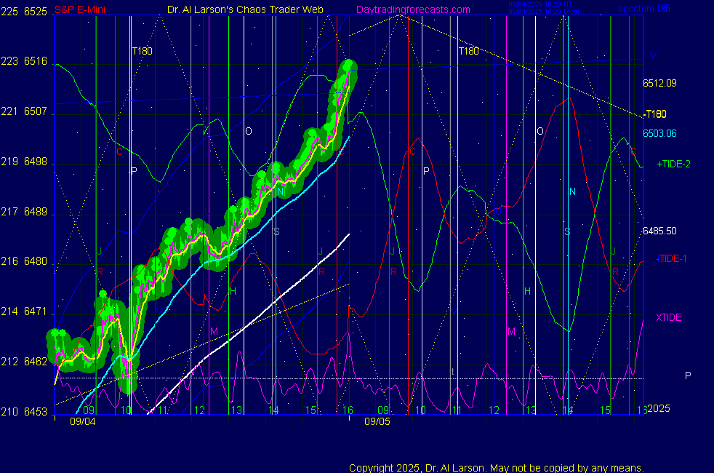Click the +TIDE-2 legend label
The image size is (714, 473).
(x=673, y=164)
